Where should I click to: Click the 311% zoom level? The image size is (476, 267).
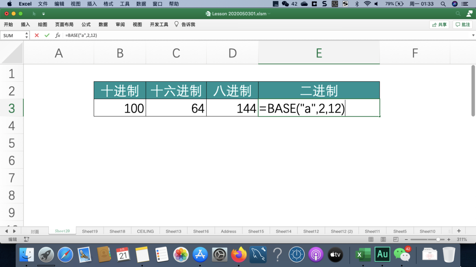pyautogui.click(x=462, y=240)
